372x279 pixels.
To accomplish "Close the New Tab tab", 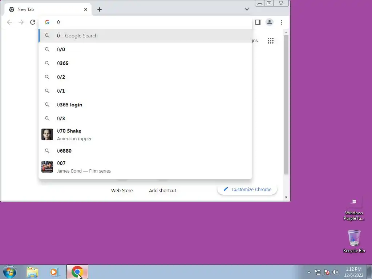I will pyautogui.click(x=86, y=9).
